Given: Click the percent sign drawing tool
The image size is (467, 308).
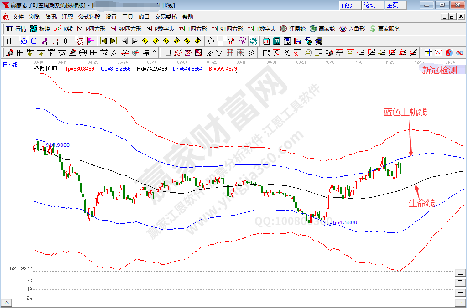Looking at the screenshot, I should click(287, 52).
